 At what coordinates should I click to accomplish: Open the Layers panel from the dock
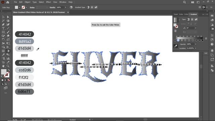(212, 50)
